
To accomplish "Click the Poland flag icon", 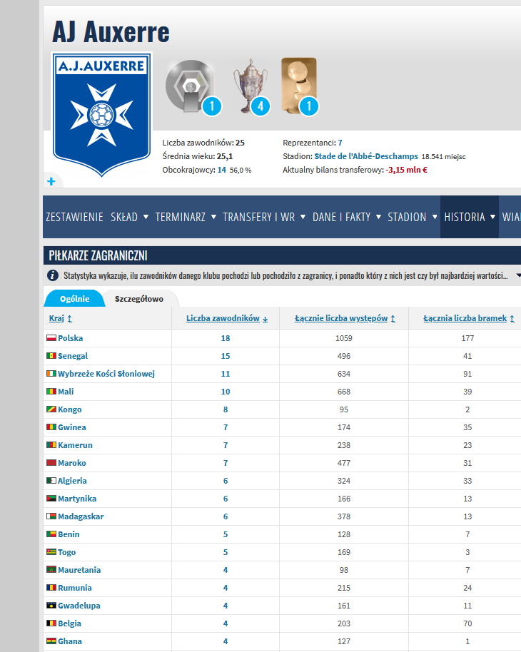I will [51, 338].
